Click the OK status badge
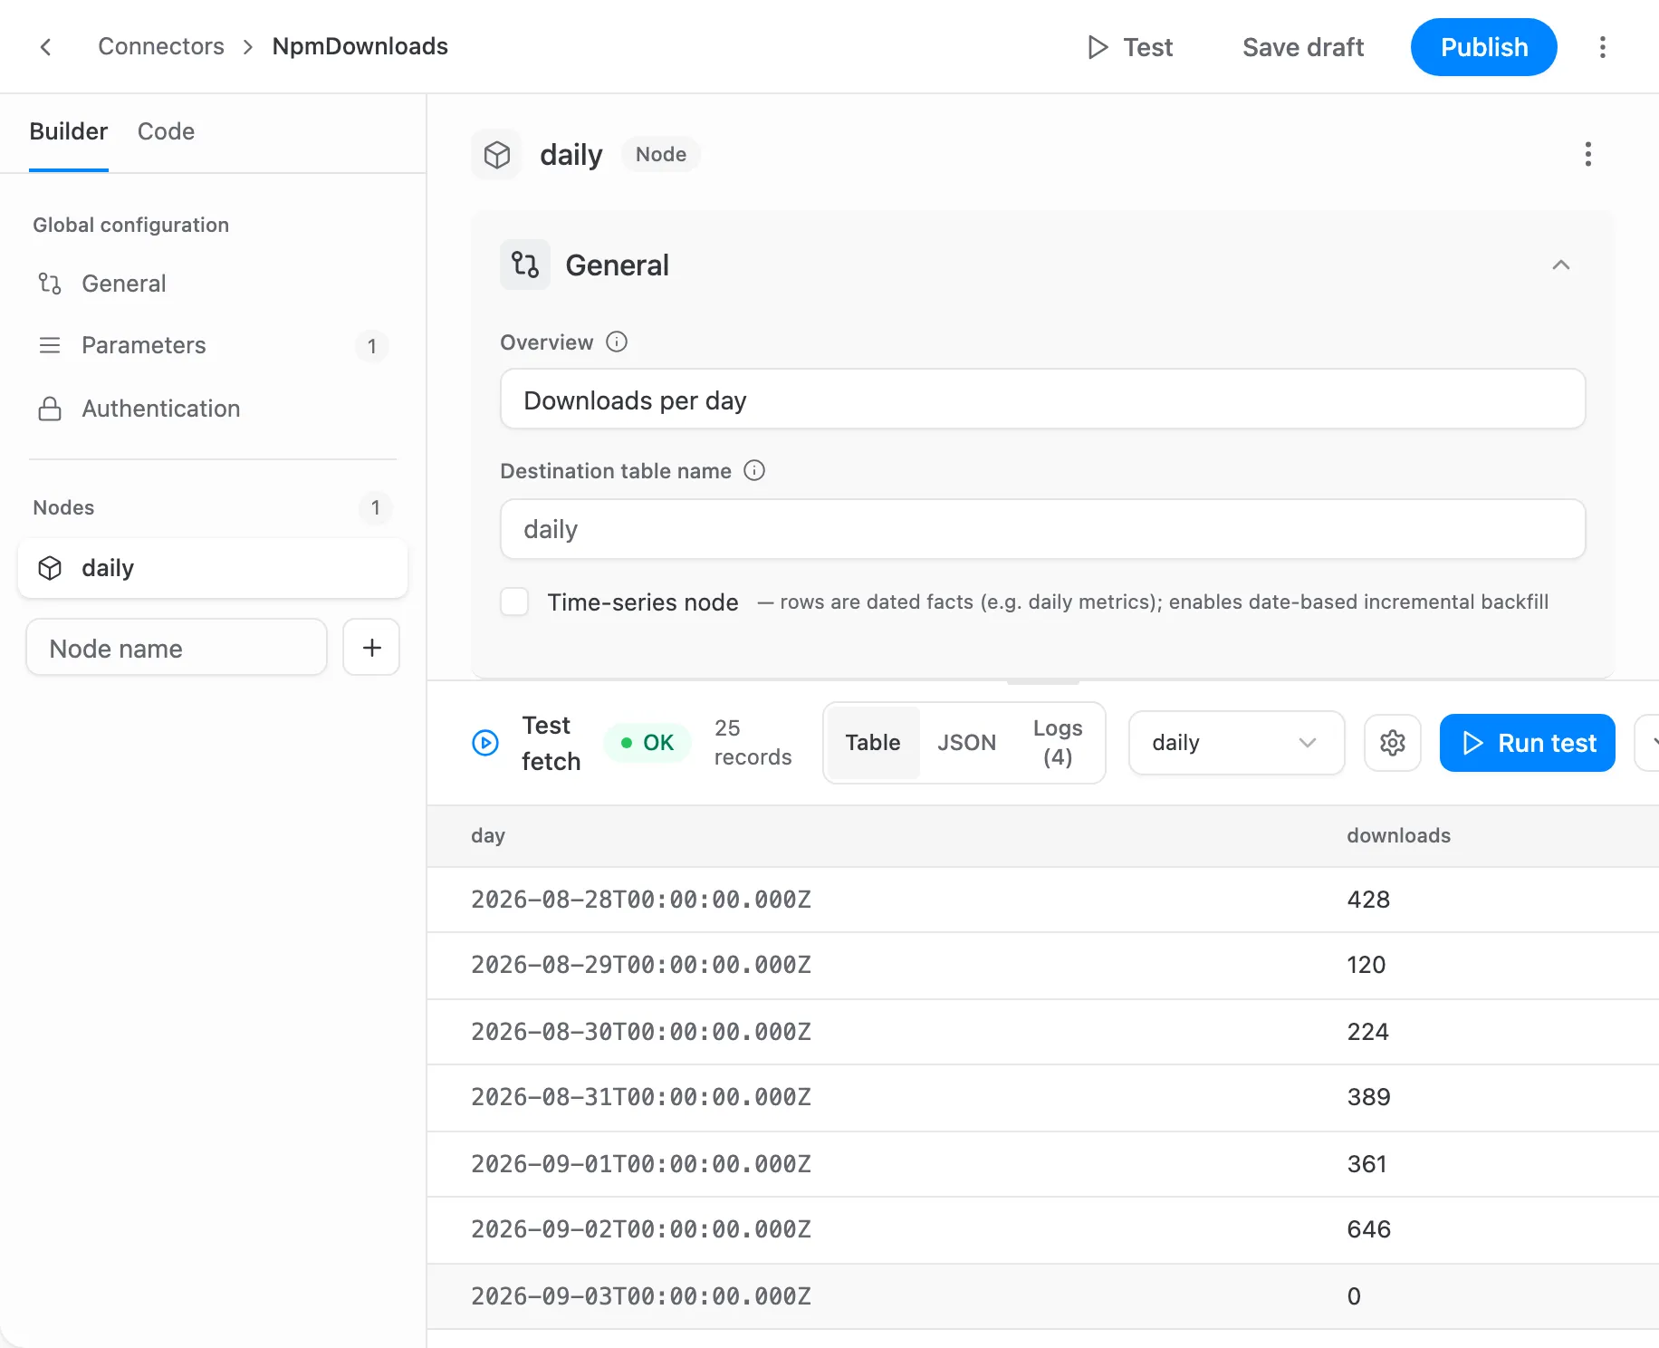Viewport: 1659px width, 1348px height. 647,743
